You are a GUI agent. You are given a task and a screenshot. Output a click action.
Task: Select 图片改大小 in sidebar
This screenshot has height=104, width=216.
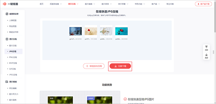(14, 94)
